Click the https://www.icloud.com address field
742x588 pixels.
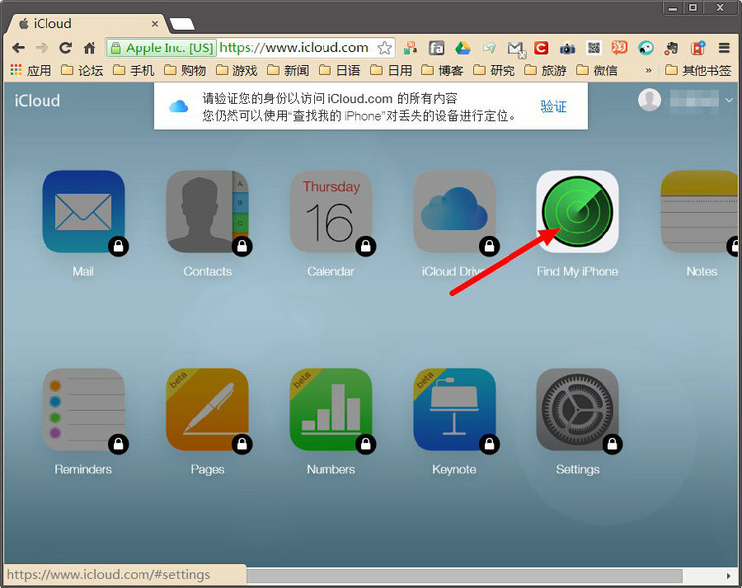tap(294, 48)
